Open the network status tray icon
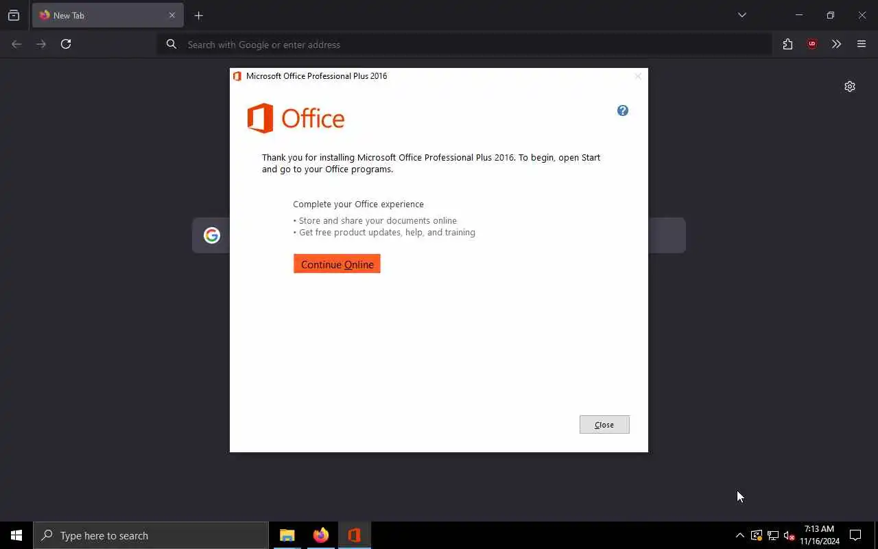Screen dimensions: 878x549 point(773,535)
